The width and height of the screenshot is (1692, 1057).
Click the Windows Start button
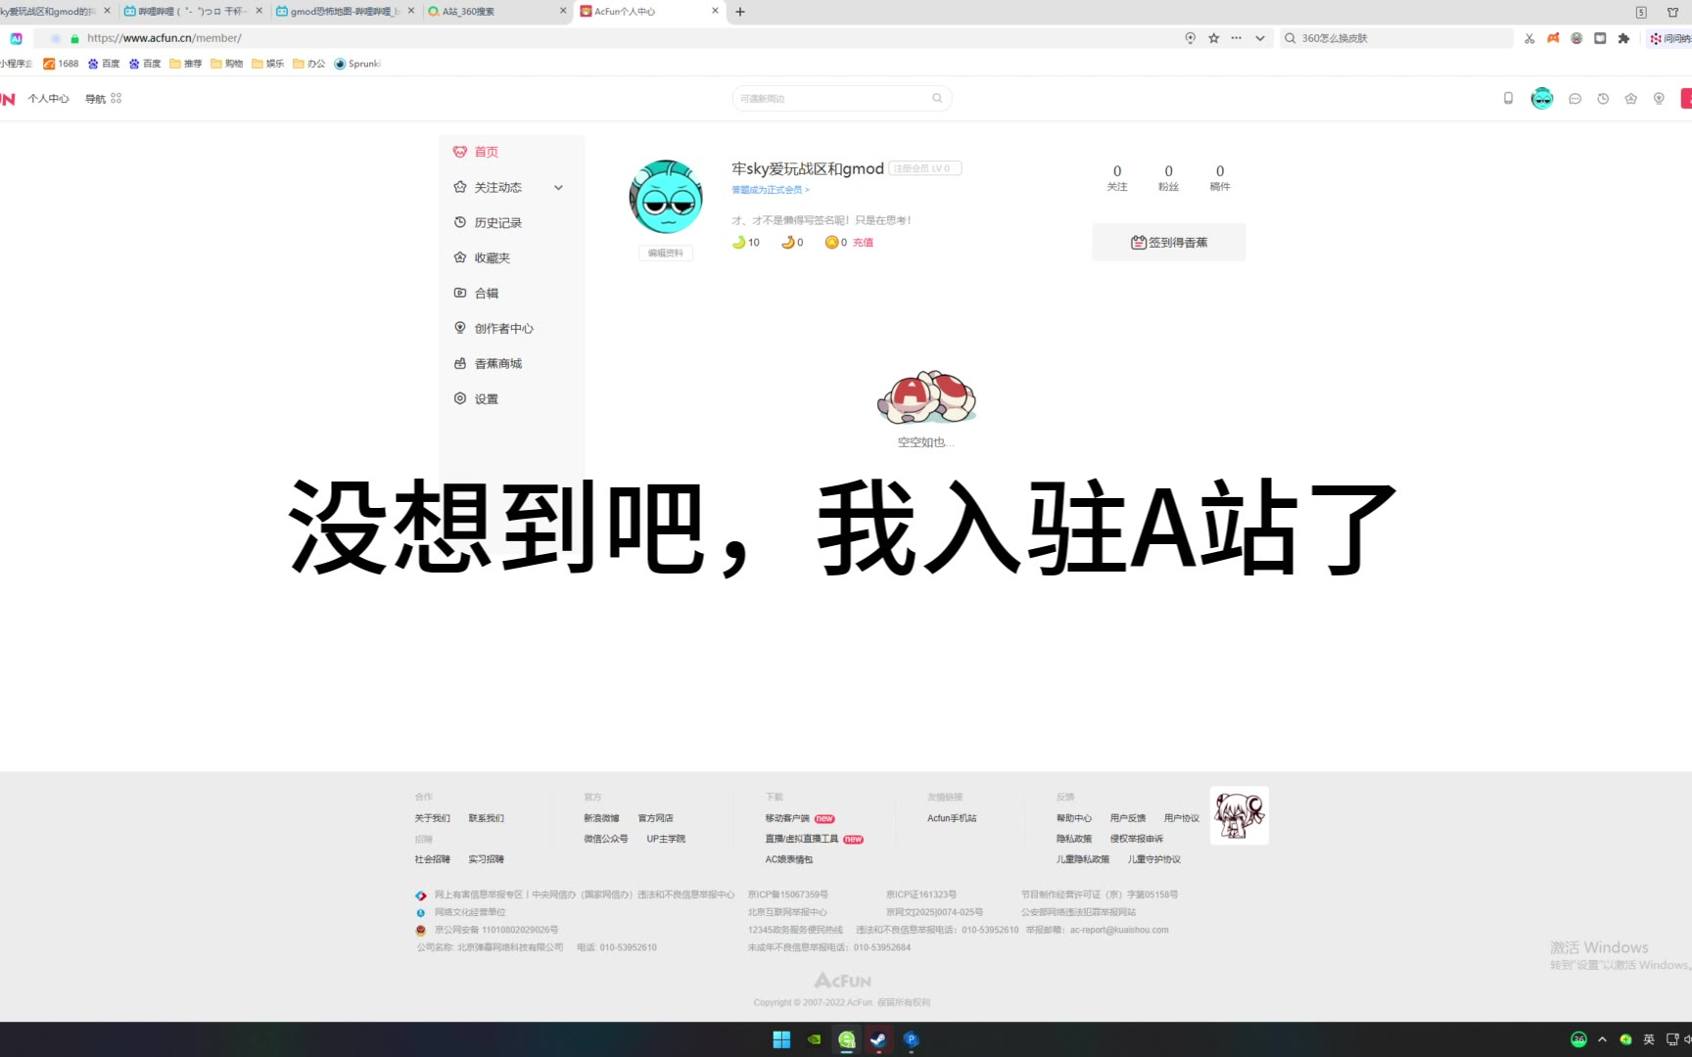(781, 1039)
